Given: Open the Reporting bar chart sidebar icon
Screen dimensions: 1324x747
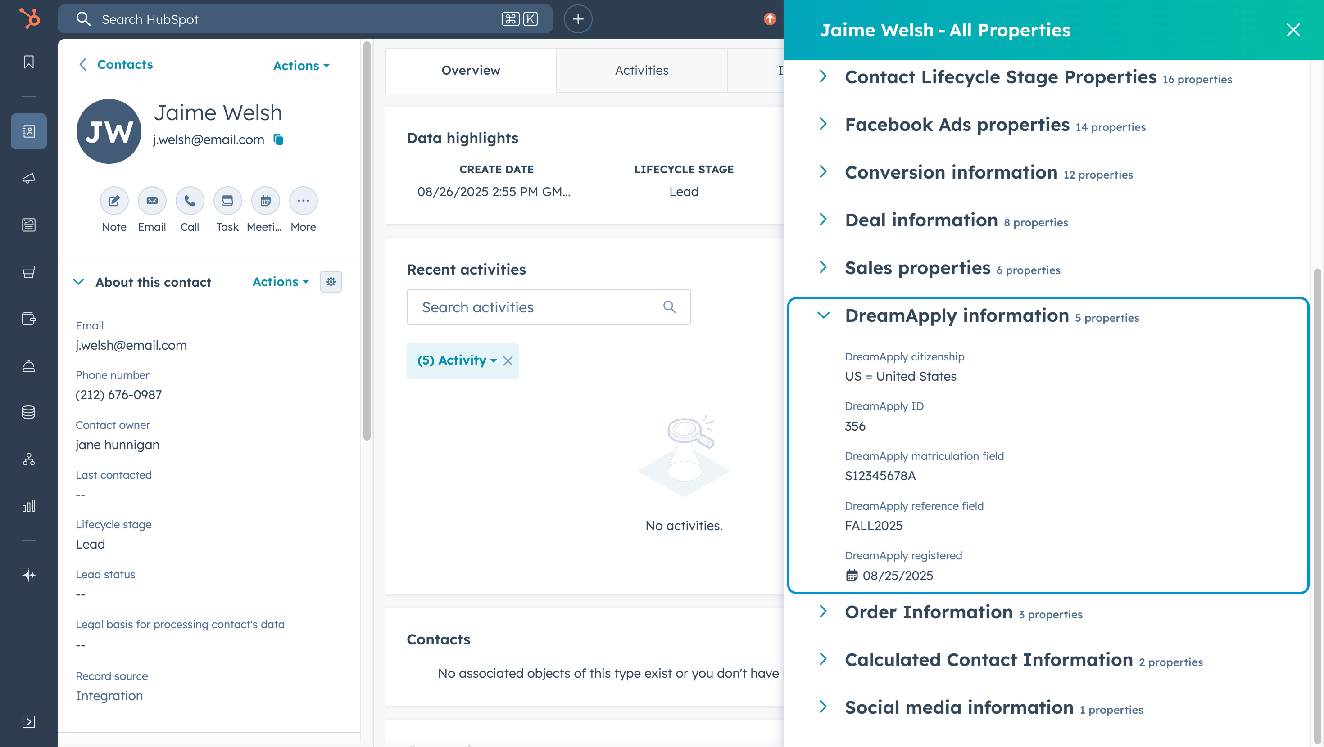Looking at the screenshot, I should pos(29,505).
